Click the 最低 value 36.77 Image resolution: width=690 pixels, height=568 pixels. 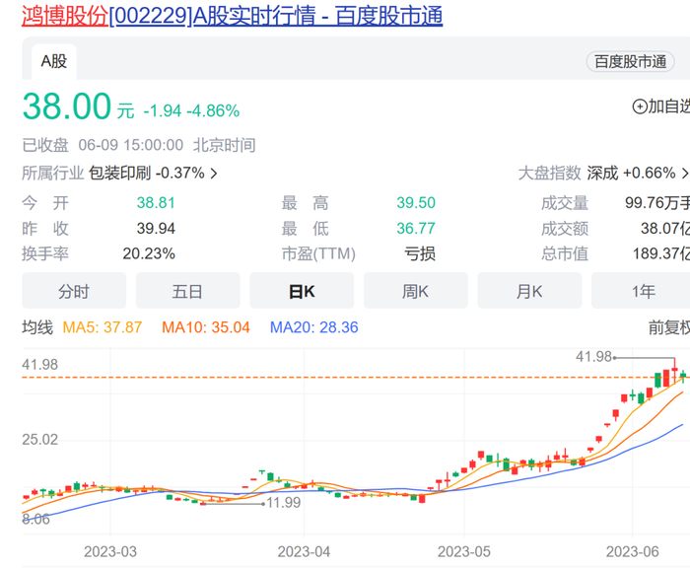pos(416,229)
